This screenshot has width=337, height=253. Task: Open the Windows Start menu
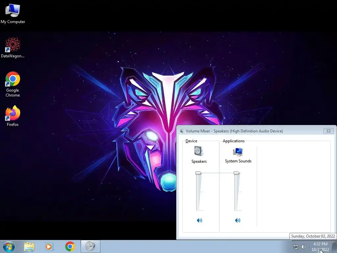9,246
